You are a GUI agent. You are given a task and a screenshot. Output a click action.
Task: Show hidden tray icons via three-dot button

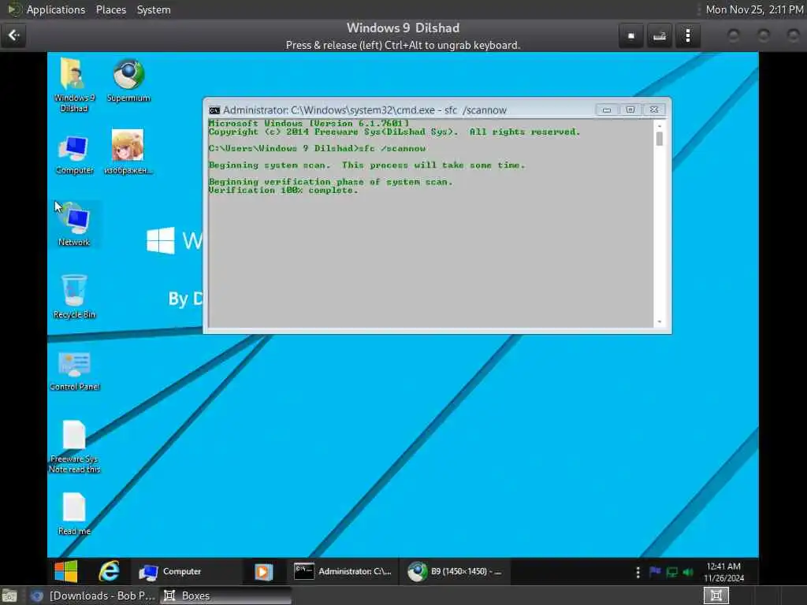pyautogui.click(x=638, y=572)
